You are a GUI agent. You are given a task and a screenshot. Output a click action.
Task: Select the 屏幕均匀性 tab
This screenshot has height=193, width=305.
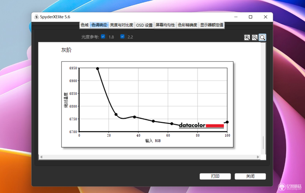tap(165, 25)
